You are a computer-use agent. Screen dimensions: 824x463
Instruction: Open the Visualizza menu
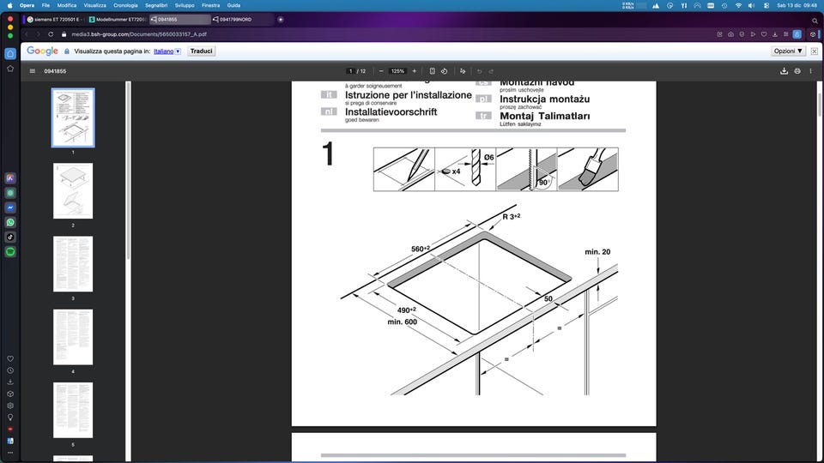click(95, 5)
